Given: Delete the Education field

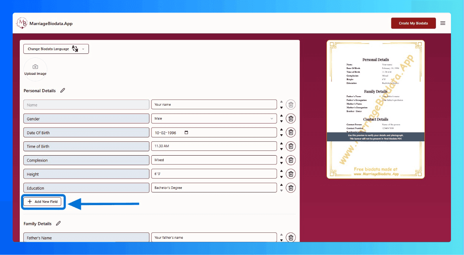Looking at the screenshot, I should coord(290,187).
